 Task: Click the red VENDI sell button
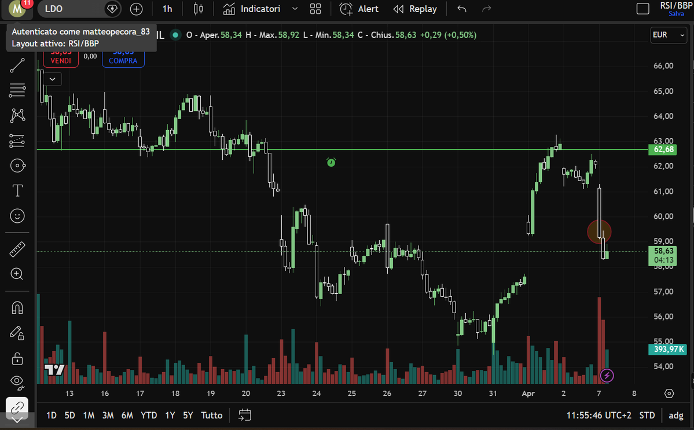tap(61, 58)
